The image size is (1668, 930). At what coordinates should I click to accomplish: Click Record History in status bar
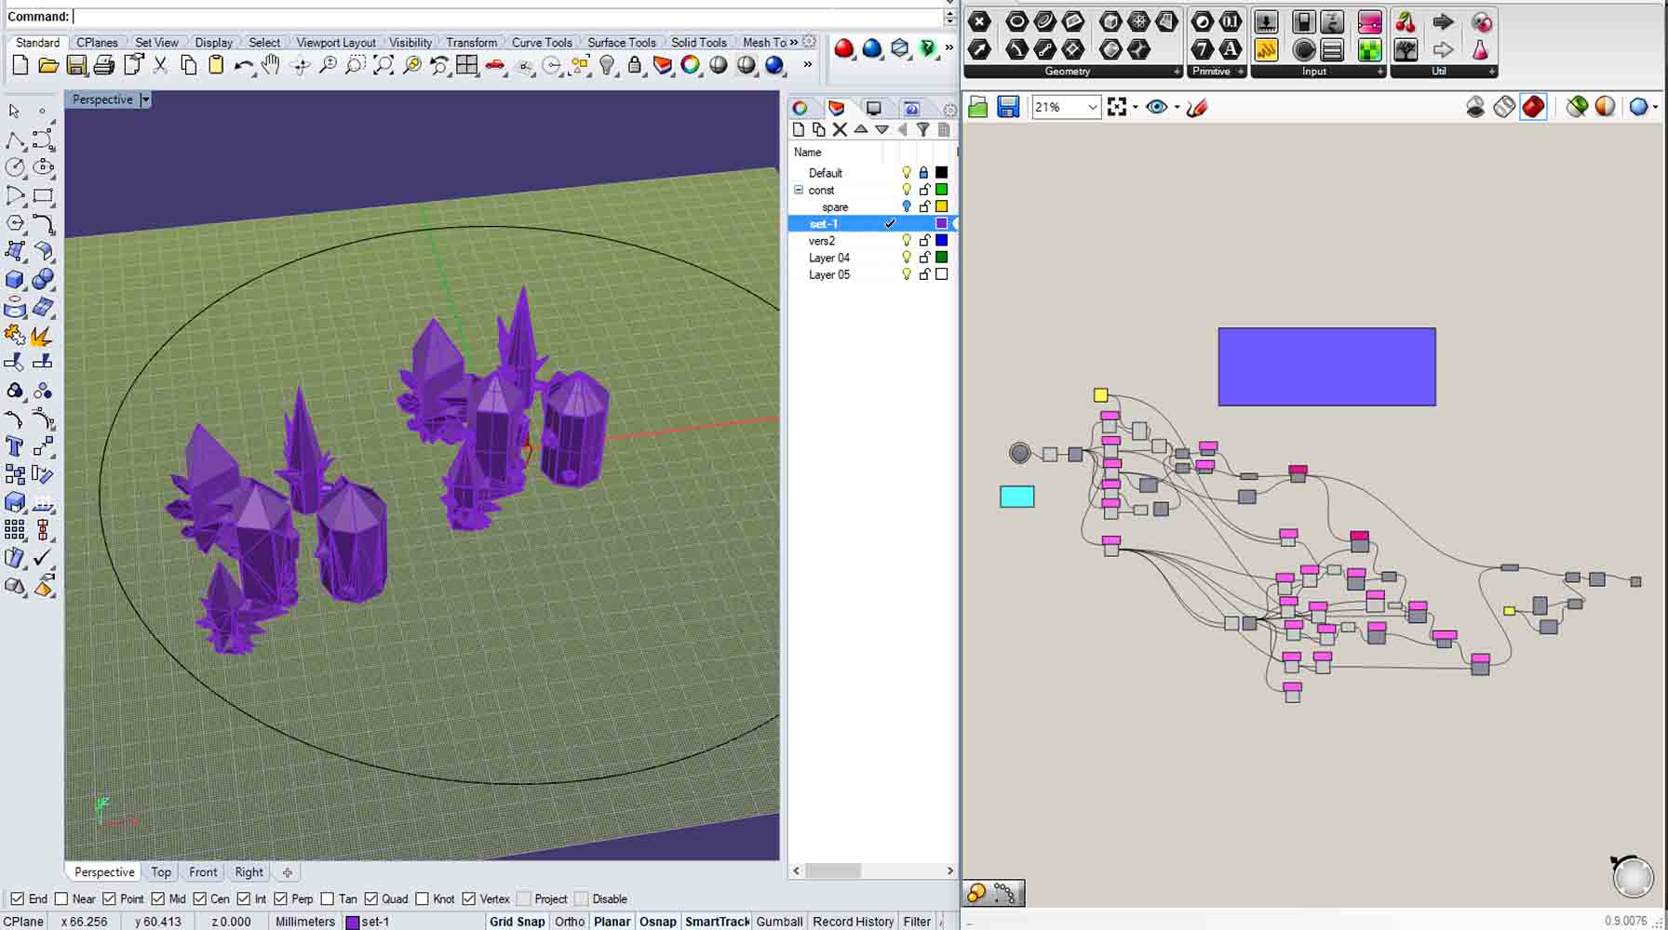click(x=853, y=921)
